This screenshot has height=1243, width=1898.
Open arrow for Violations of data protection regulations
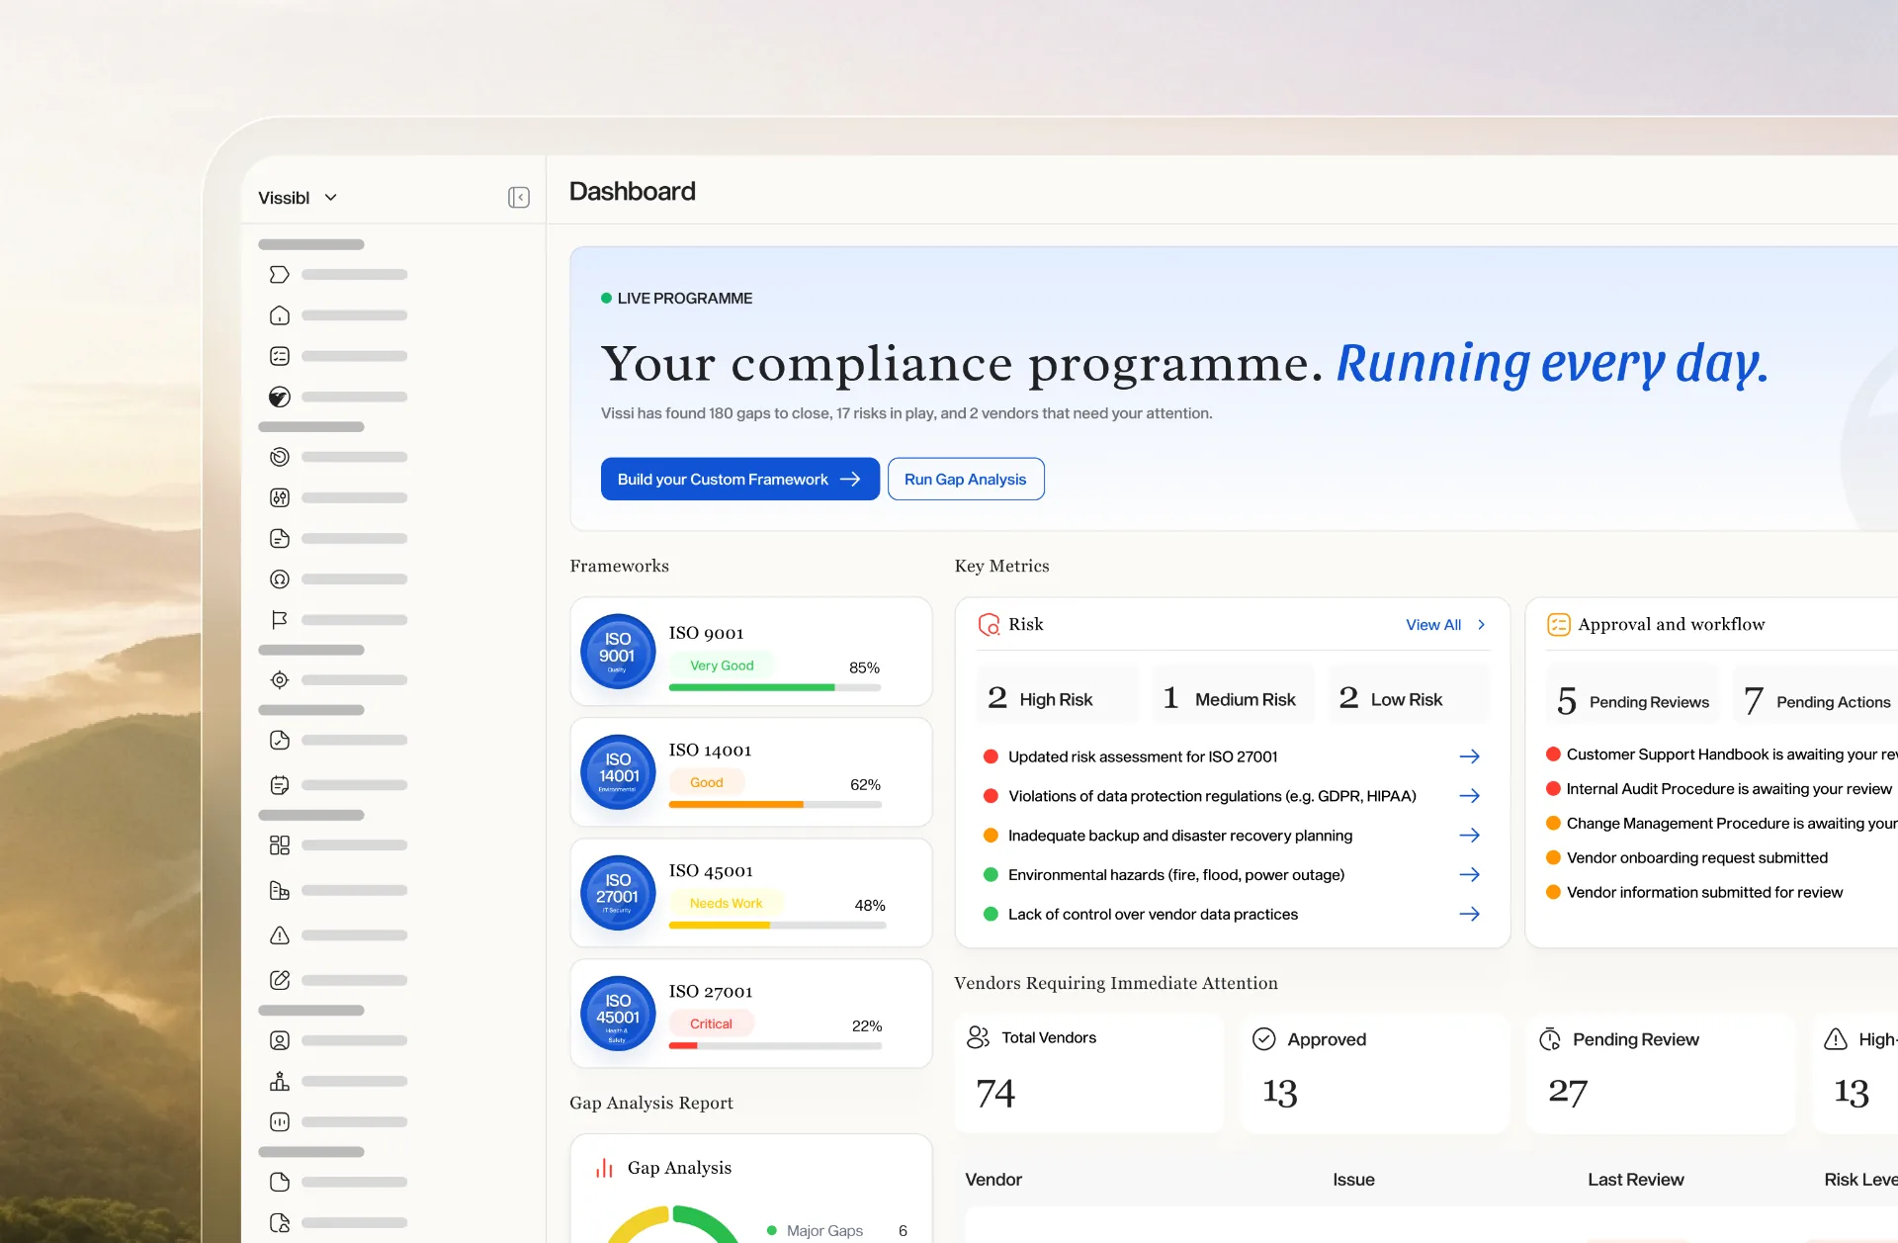point(1469,796)
